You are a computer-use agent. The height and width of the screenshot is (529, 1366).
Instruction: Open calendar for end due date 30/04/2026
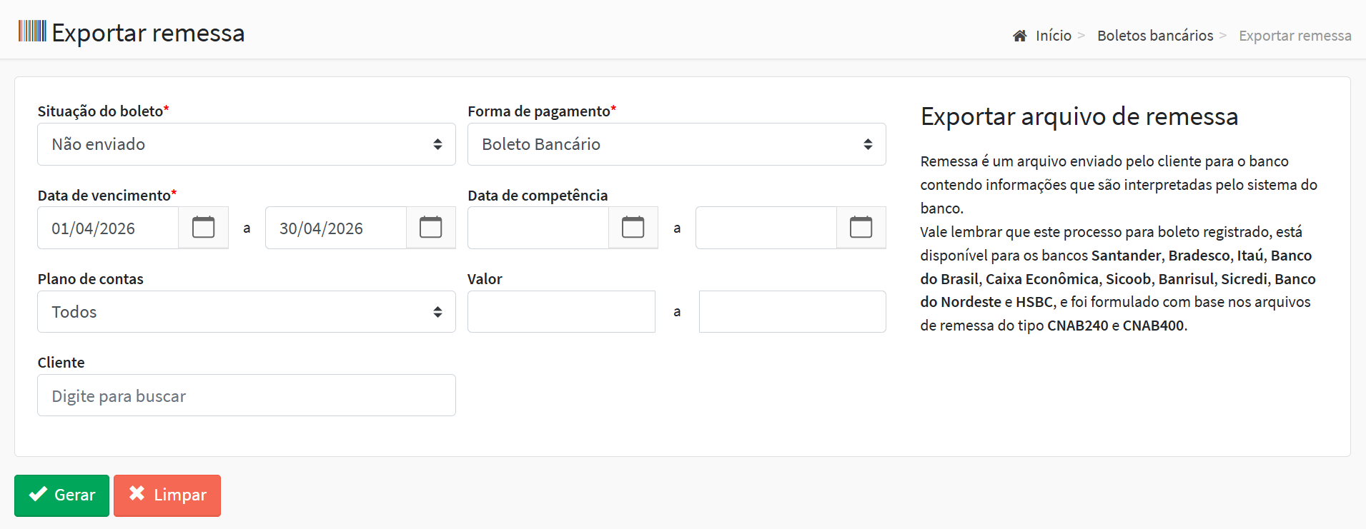pos(430,228)
